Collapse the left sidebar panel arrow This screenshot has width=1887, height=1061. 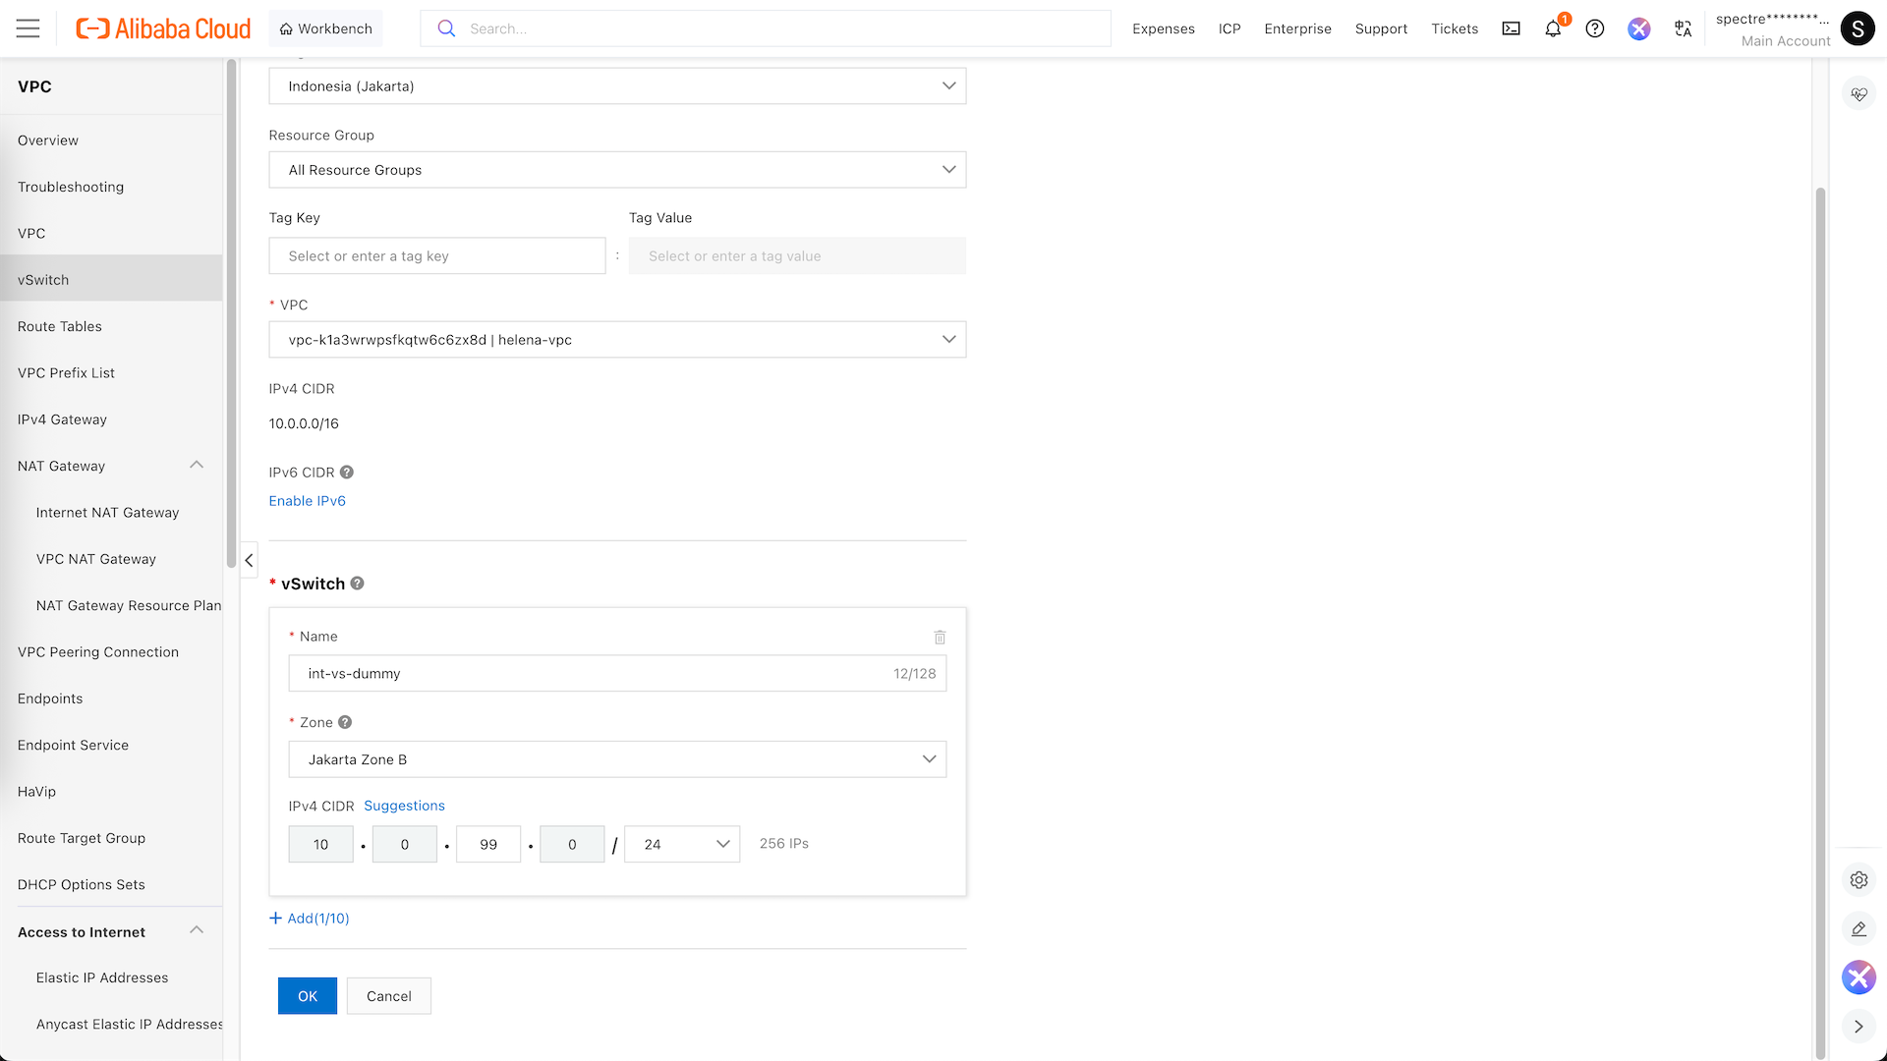[x=249, y=560]
